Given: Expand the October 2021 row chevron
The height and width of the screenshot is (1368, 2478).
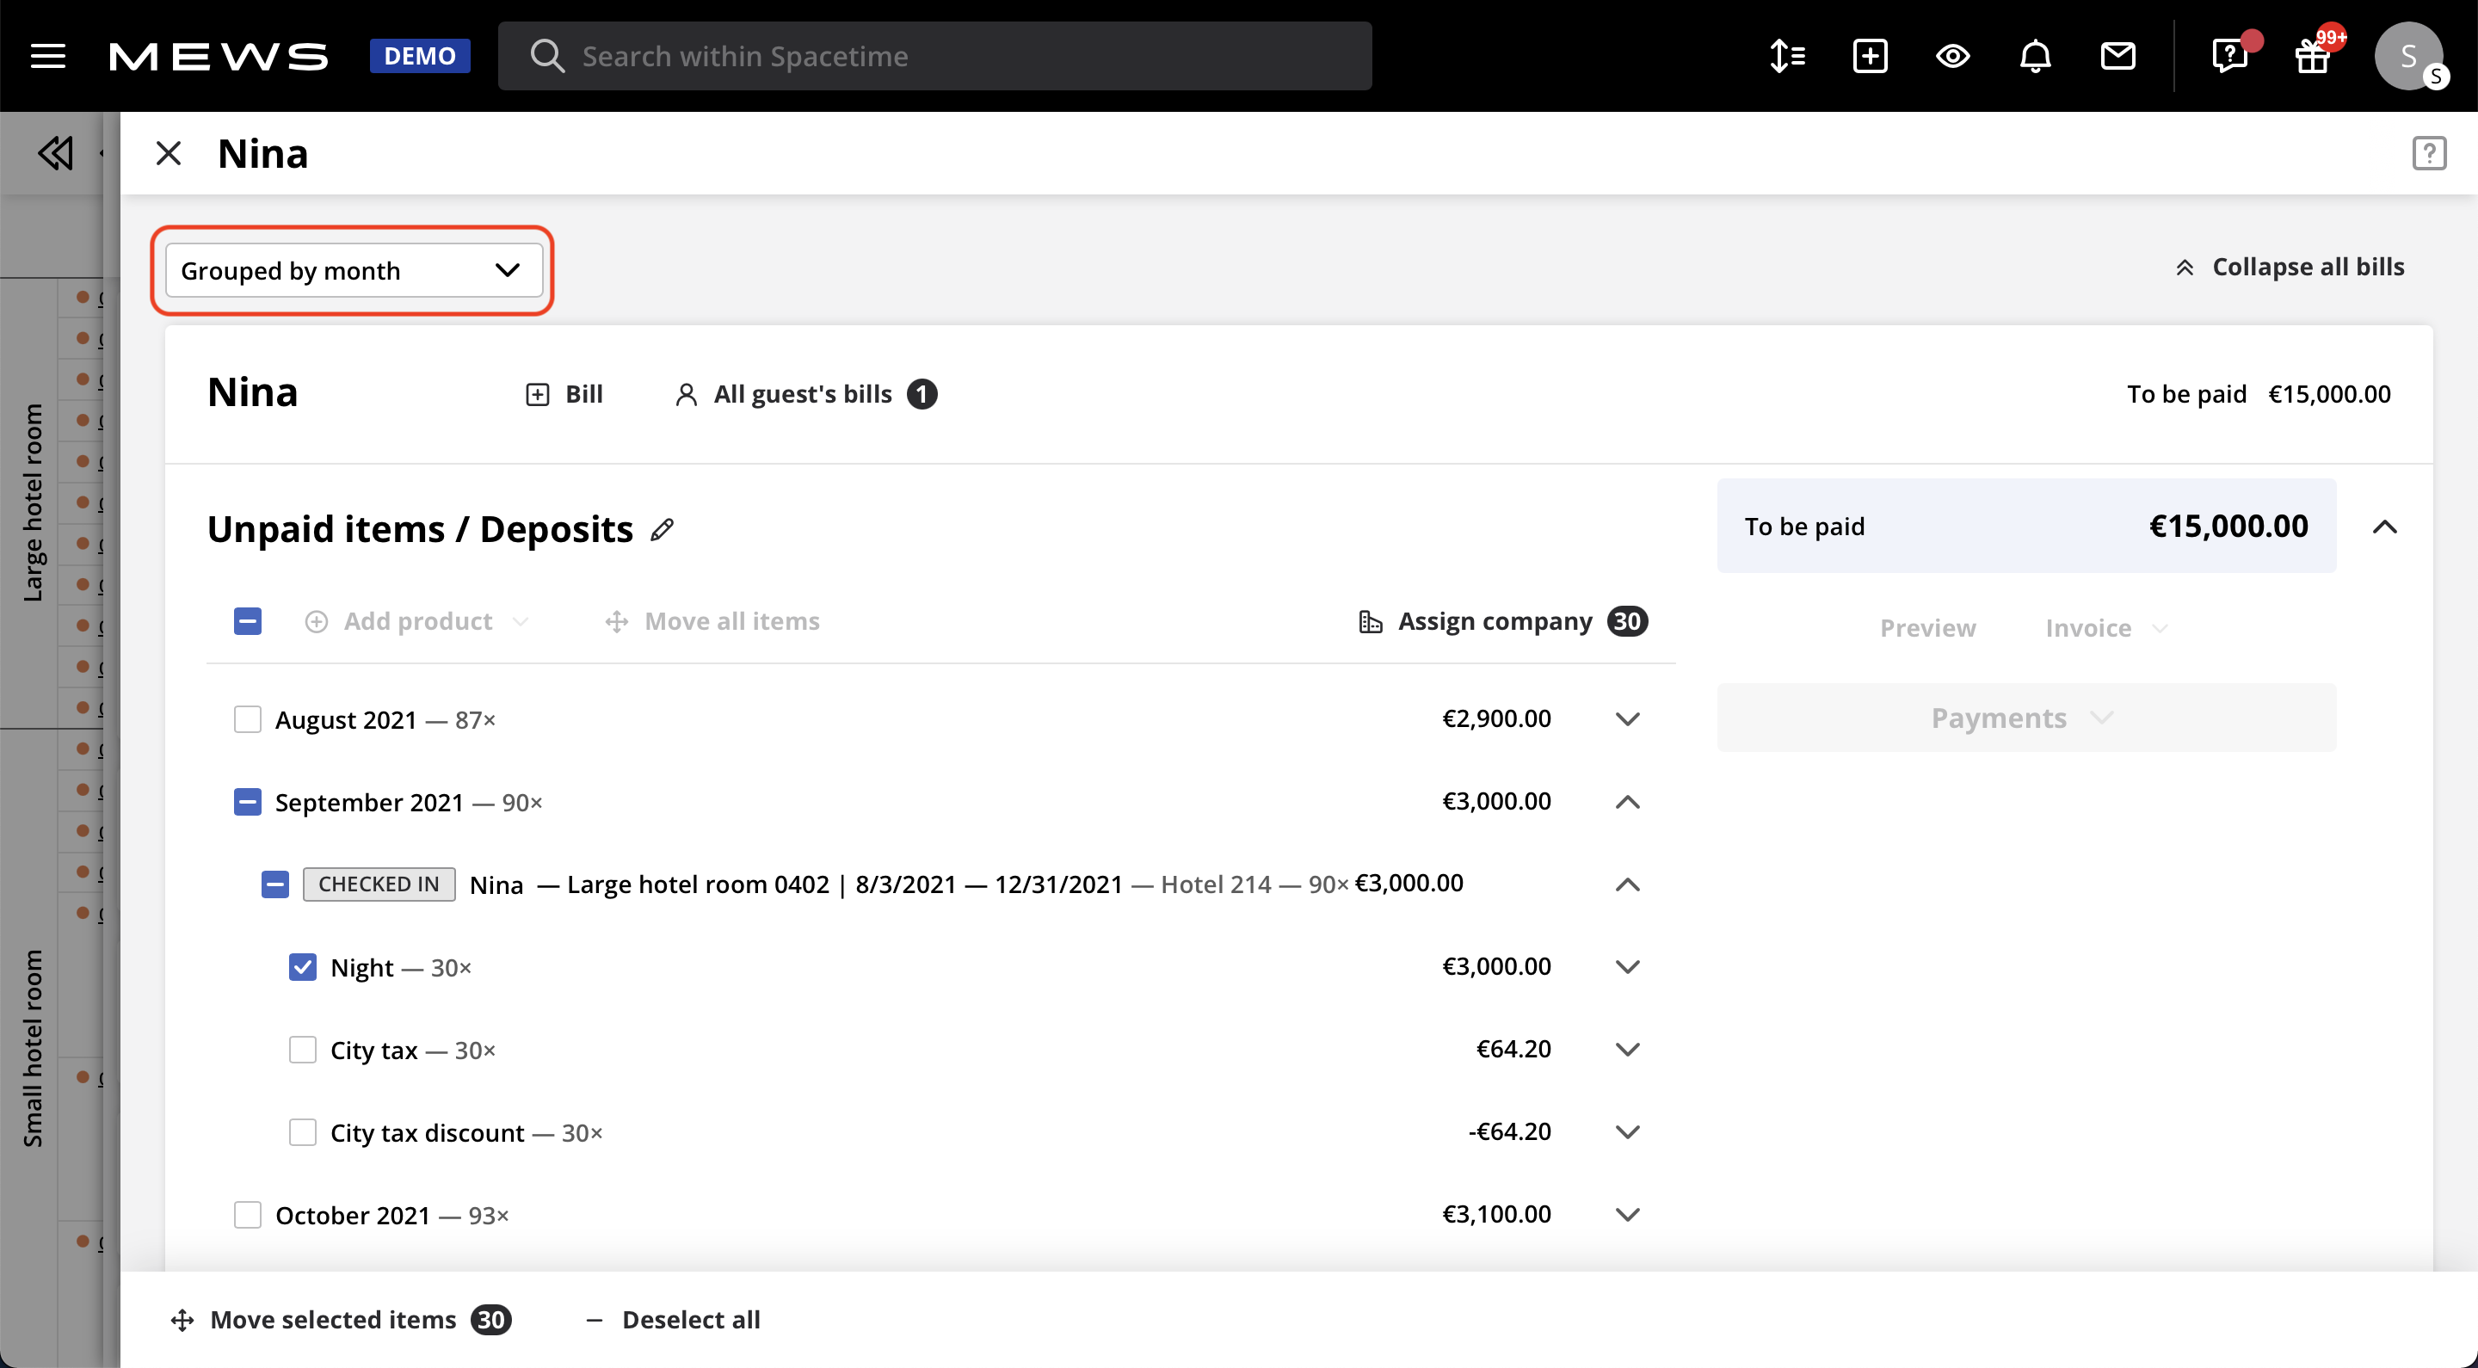Looking at the screenshot, I should [1627, 1215].
